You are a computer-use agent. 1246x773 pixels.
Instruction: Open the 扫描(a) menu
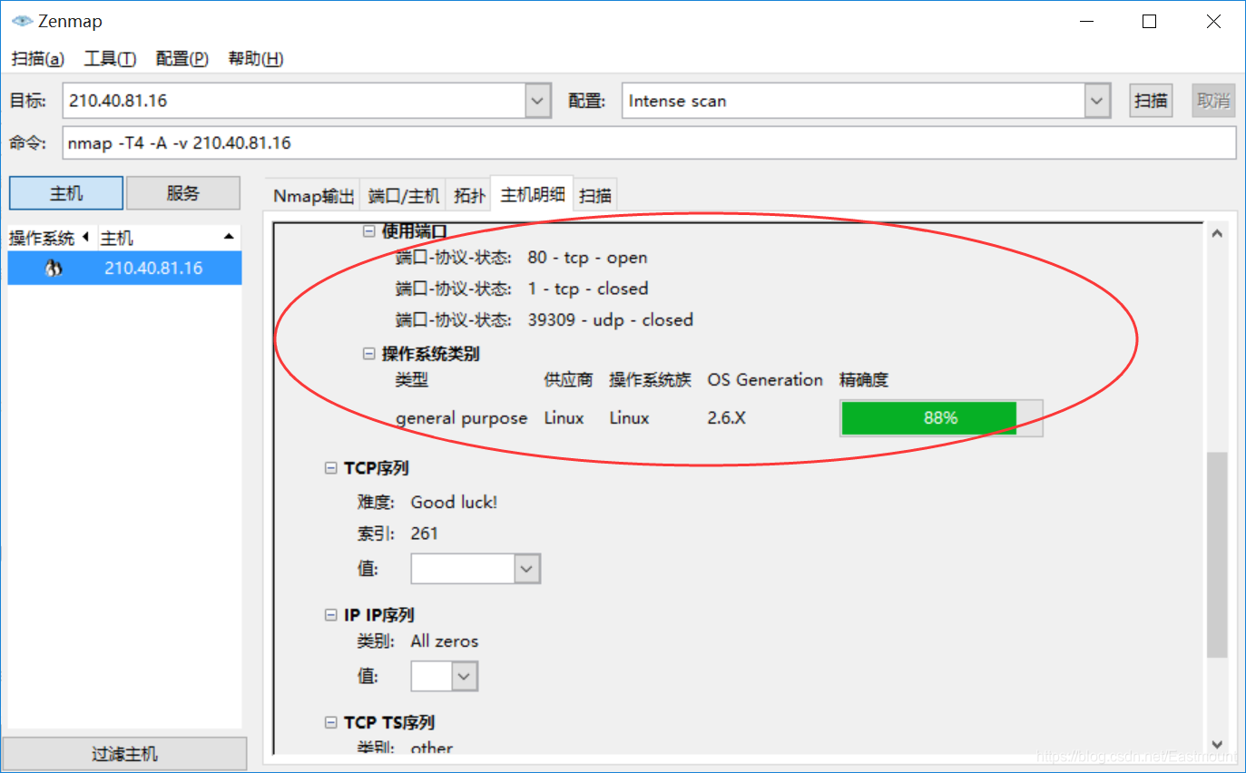coord(37,59)
